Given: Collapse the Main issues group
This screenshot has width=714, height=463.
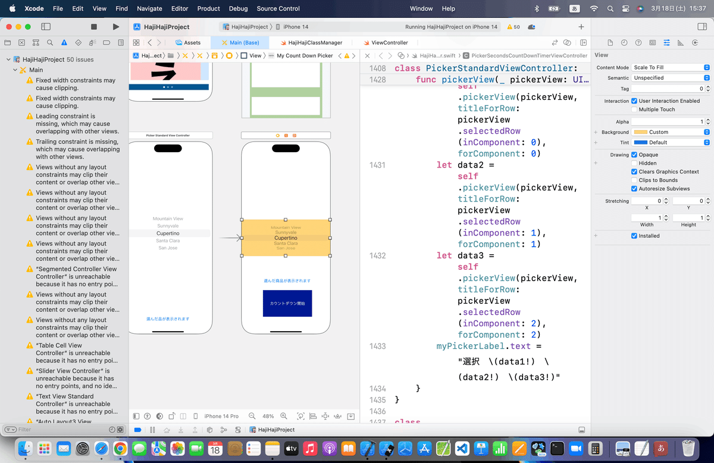Looking at the screenshot, I should [x=15, y=70].
